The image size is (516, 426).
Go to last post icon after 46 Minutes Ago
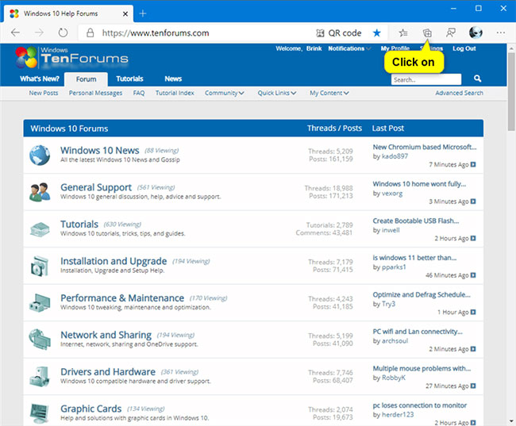(473, 275)
